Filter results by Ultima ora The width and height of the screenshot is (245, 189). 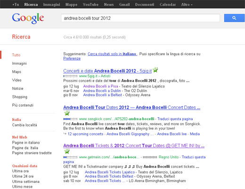pyautogui.click(x=20, y=171)
